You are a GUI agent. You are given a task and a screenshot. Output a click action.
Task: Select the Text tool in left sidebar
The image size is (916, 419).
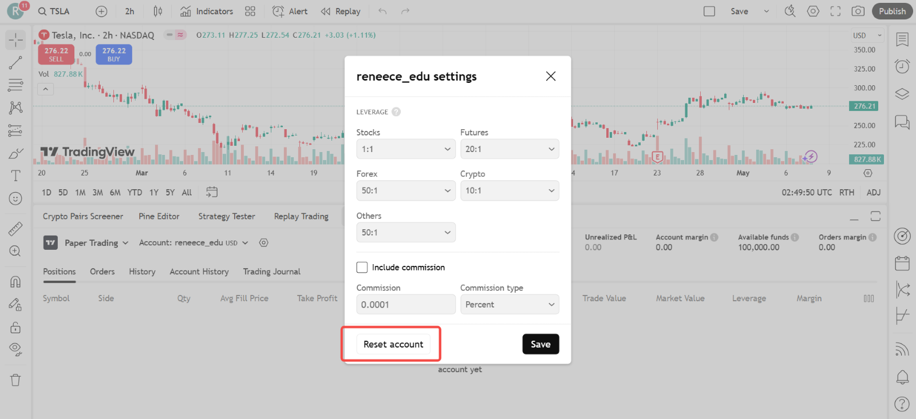(x=15, y=175)
